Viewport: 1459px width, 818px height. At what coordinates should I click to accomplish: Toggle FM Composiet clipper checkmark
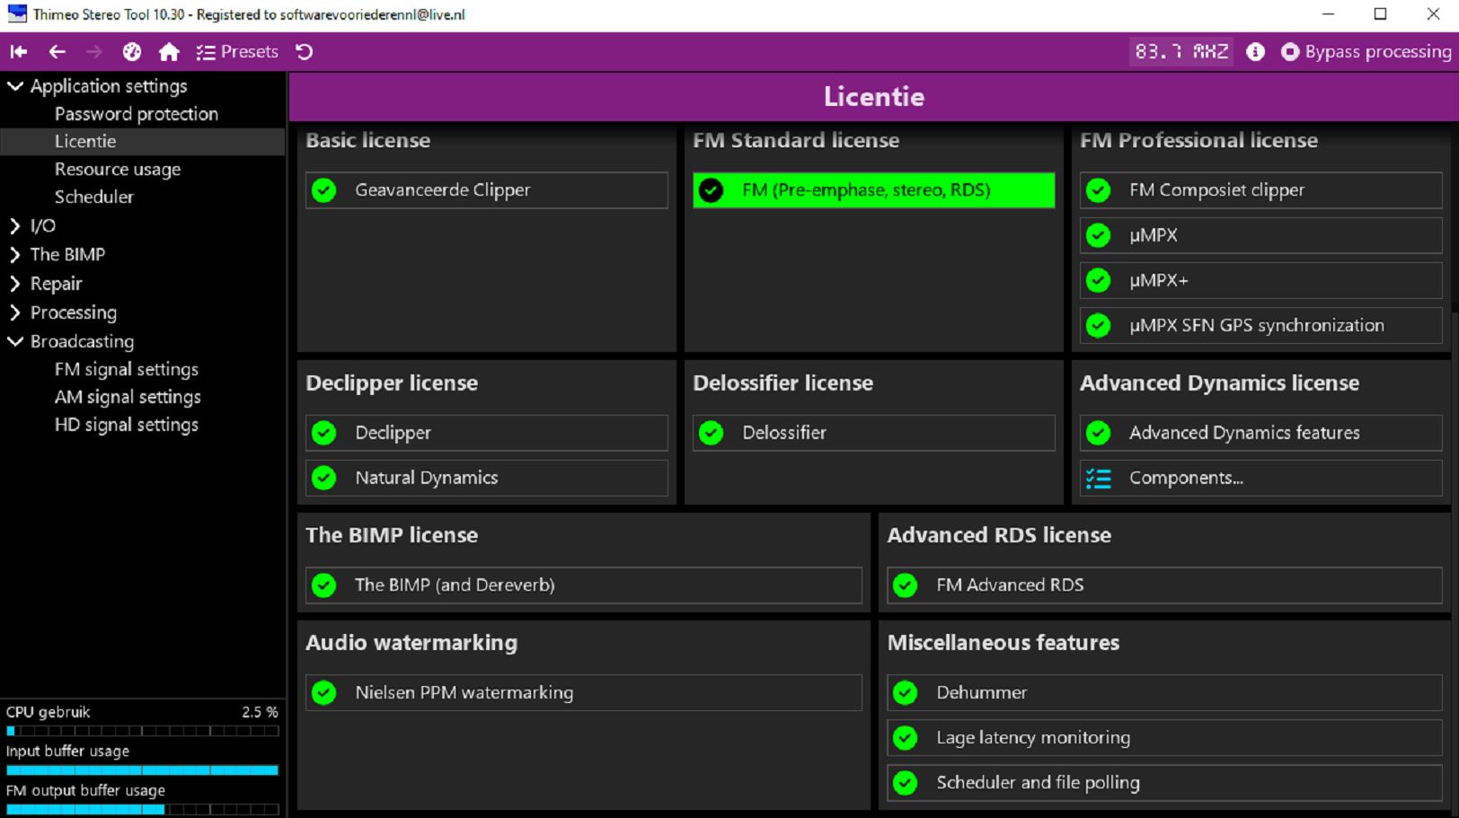click(x=1099, y=190)
